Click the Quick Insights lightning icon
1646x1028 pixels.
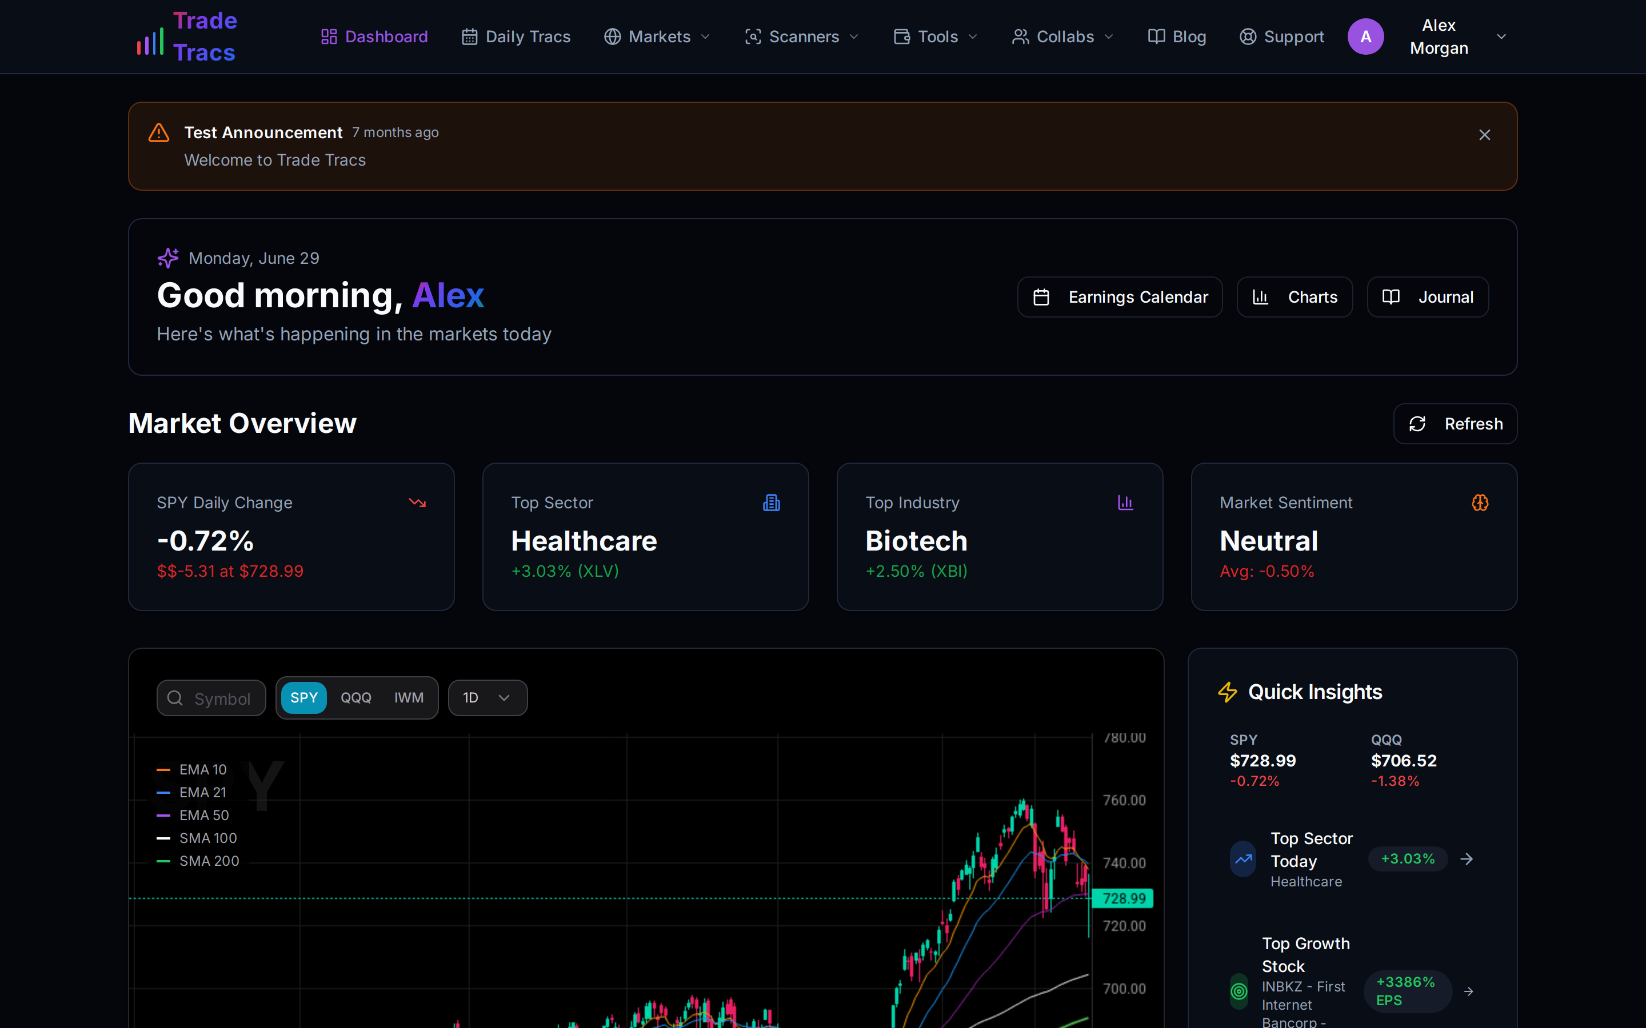coord(1228,692)
